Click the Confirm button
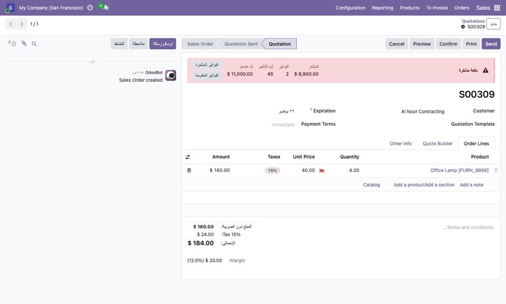Screen dimensions: 506x304 [x=448, y=44]
